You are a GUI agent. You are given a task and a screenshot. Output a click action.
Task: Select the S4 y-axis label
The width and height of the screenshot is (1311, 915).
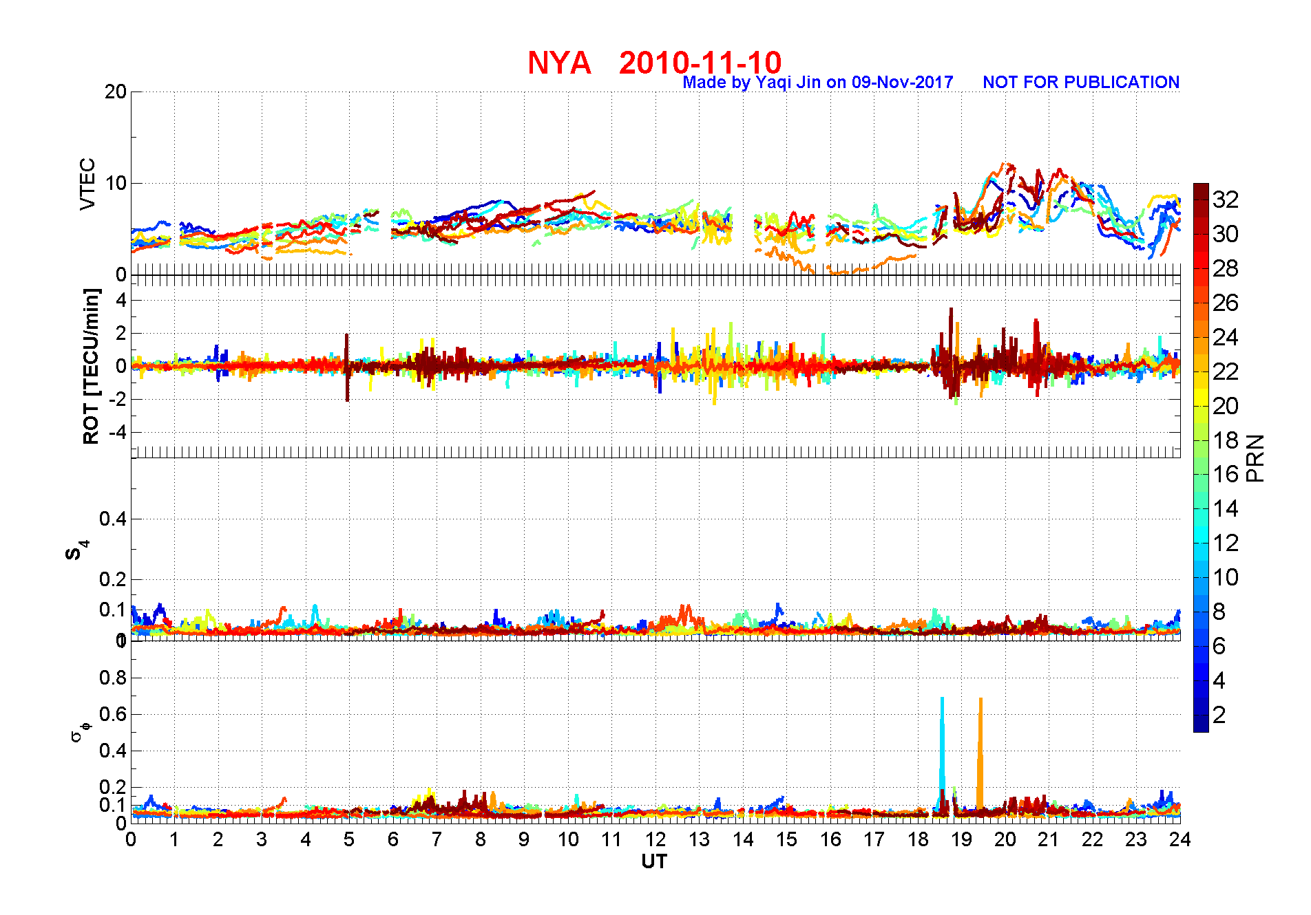click(77, 551)
